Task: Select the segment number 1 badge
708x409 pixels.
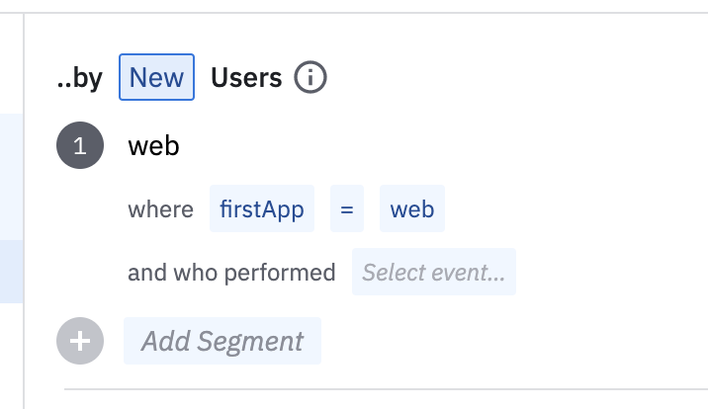Action: pyautogui.click(x=80, y=146)
